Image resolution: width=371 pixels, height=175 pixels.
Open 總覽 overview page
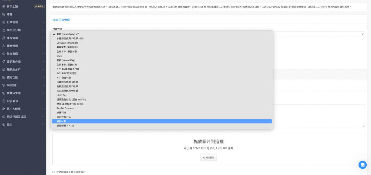[x=23, y=14]
